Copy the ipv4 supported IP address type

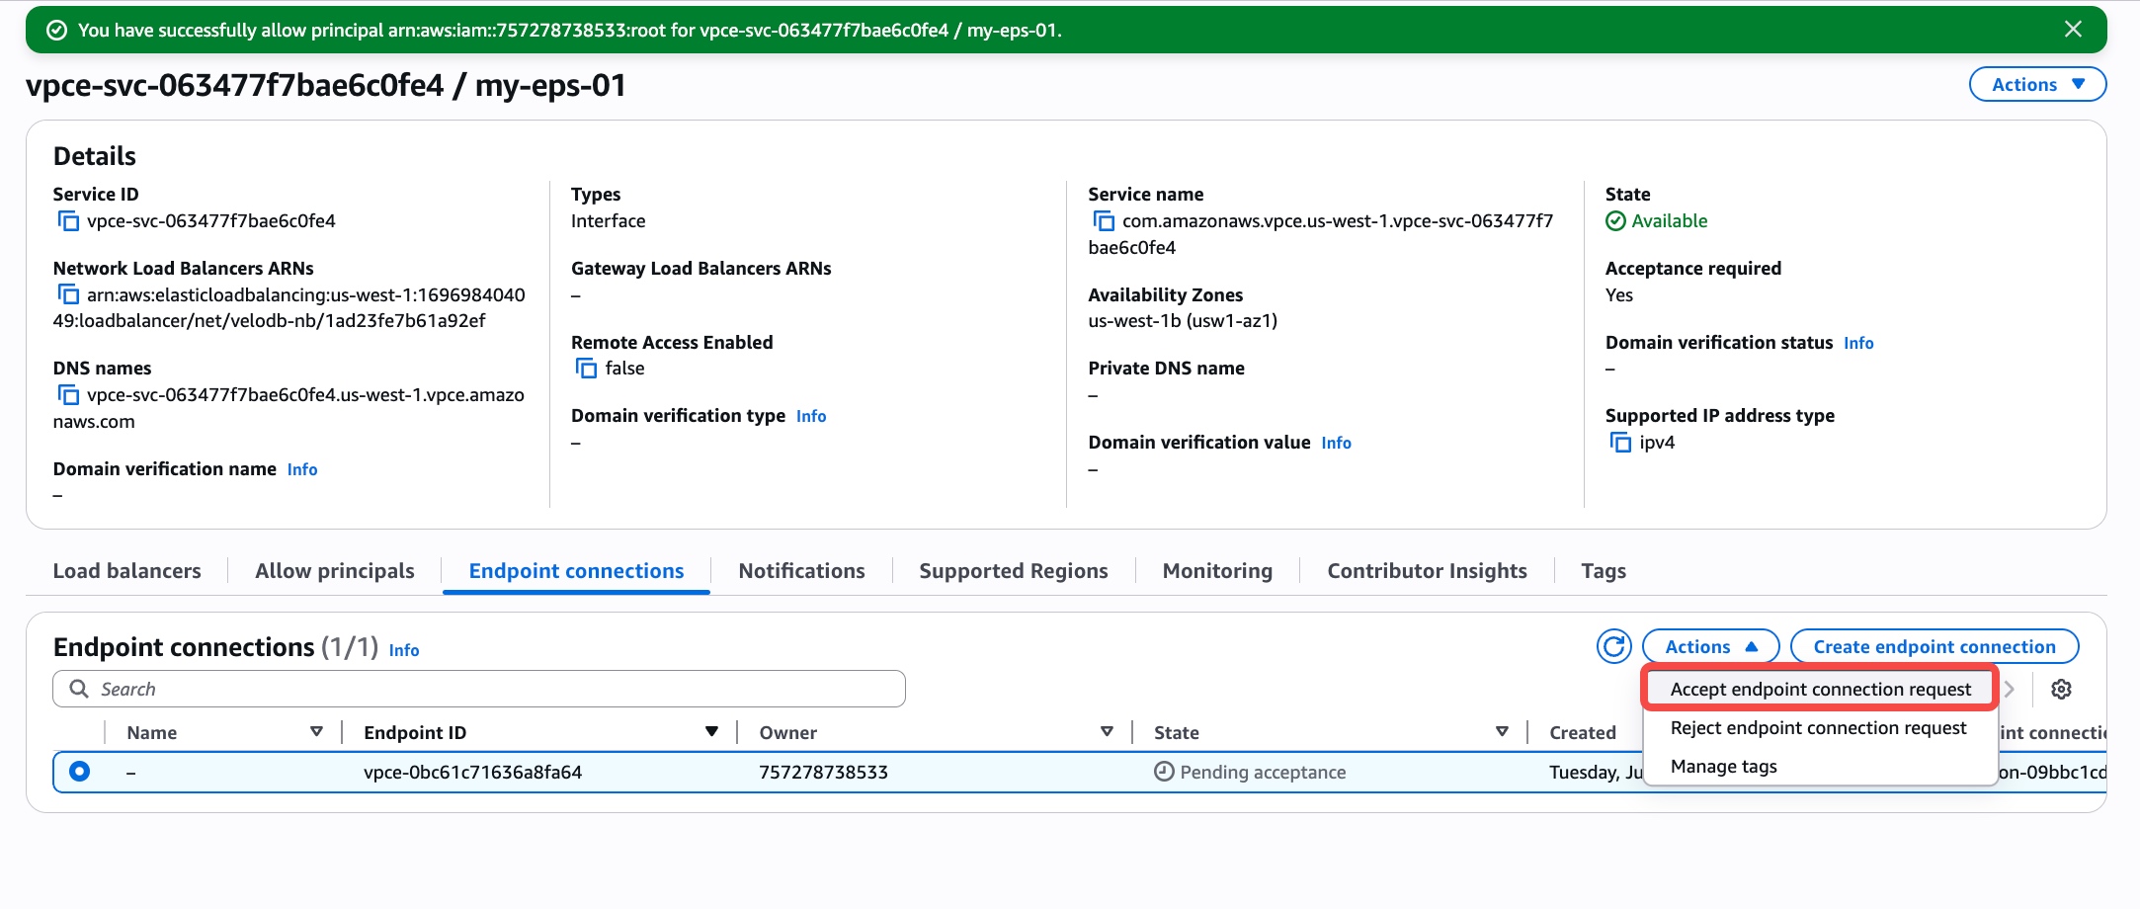1620,443
